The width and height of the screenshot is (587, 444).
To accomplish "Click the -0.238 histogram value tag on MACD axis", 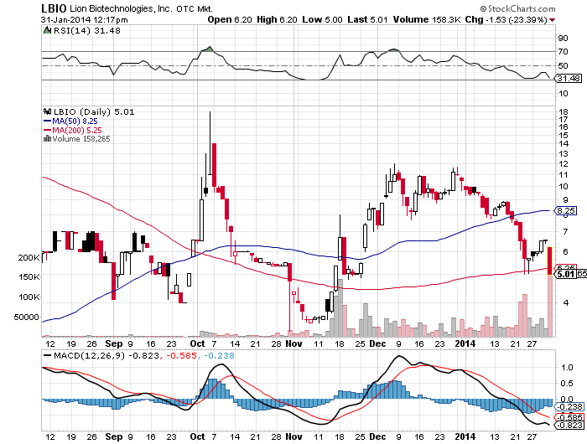I will pyautogui.click(x=569, y=406).
